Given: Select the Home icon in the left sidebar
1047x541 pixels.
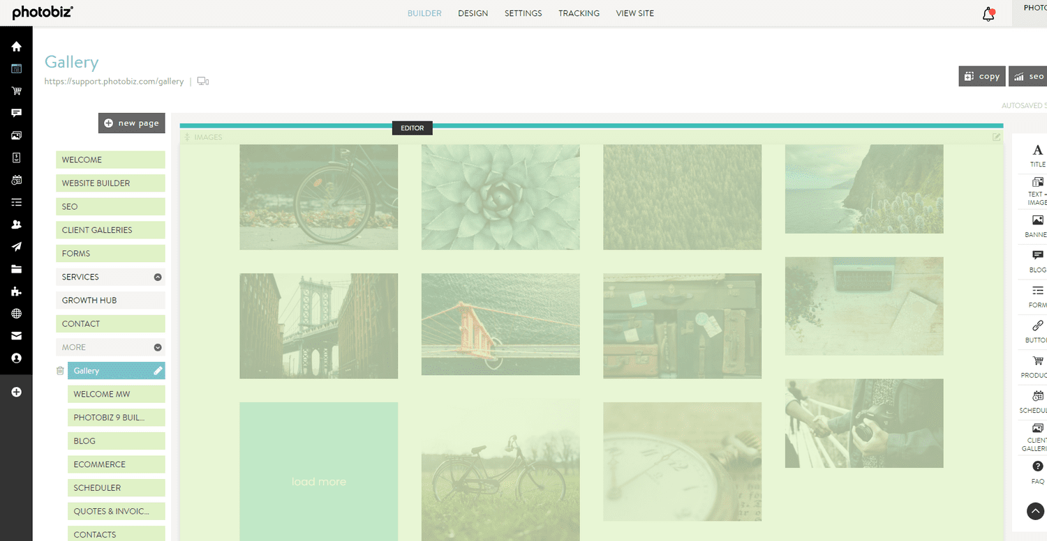Looking at the screenshot, I should pos(15,46).
